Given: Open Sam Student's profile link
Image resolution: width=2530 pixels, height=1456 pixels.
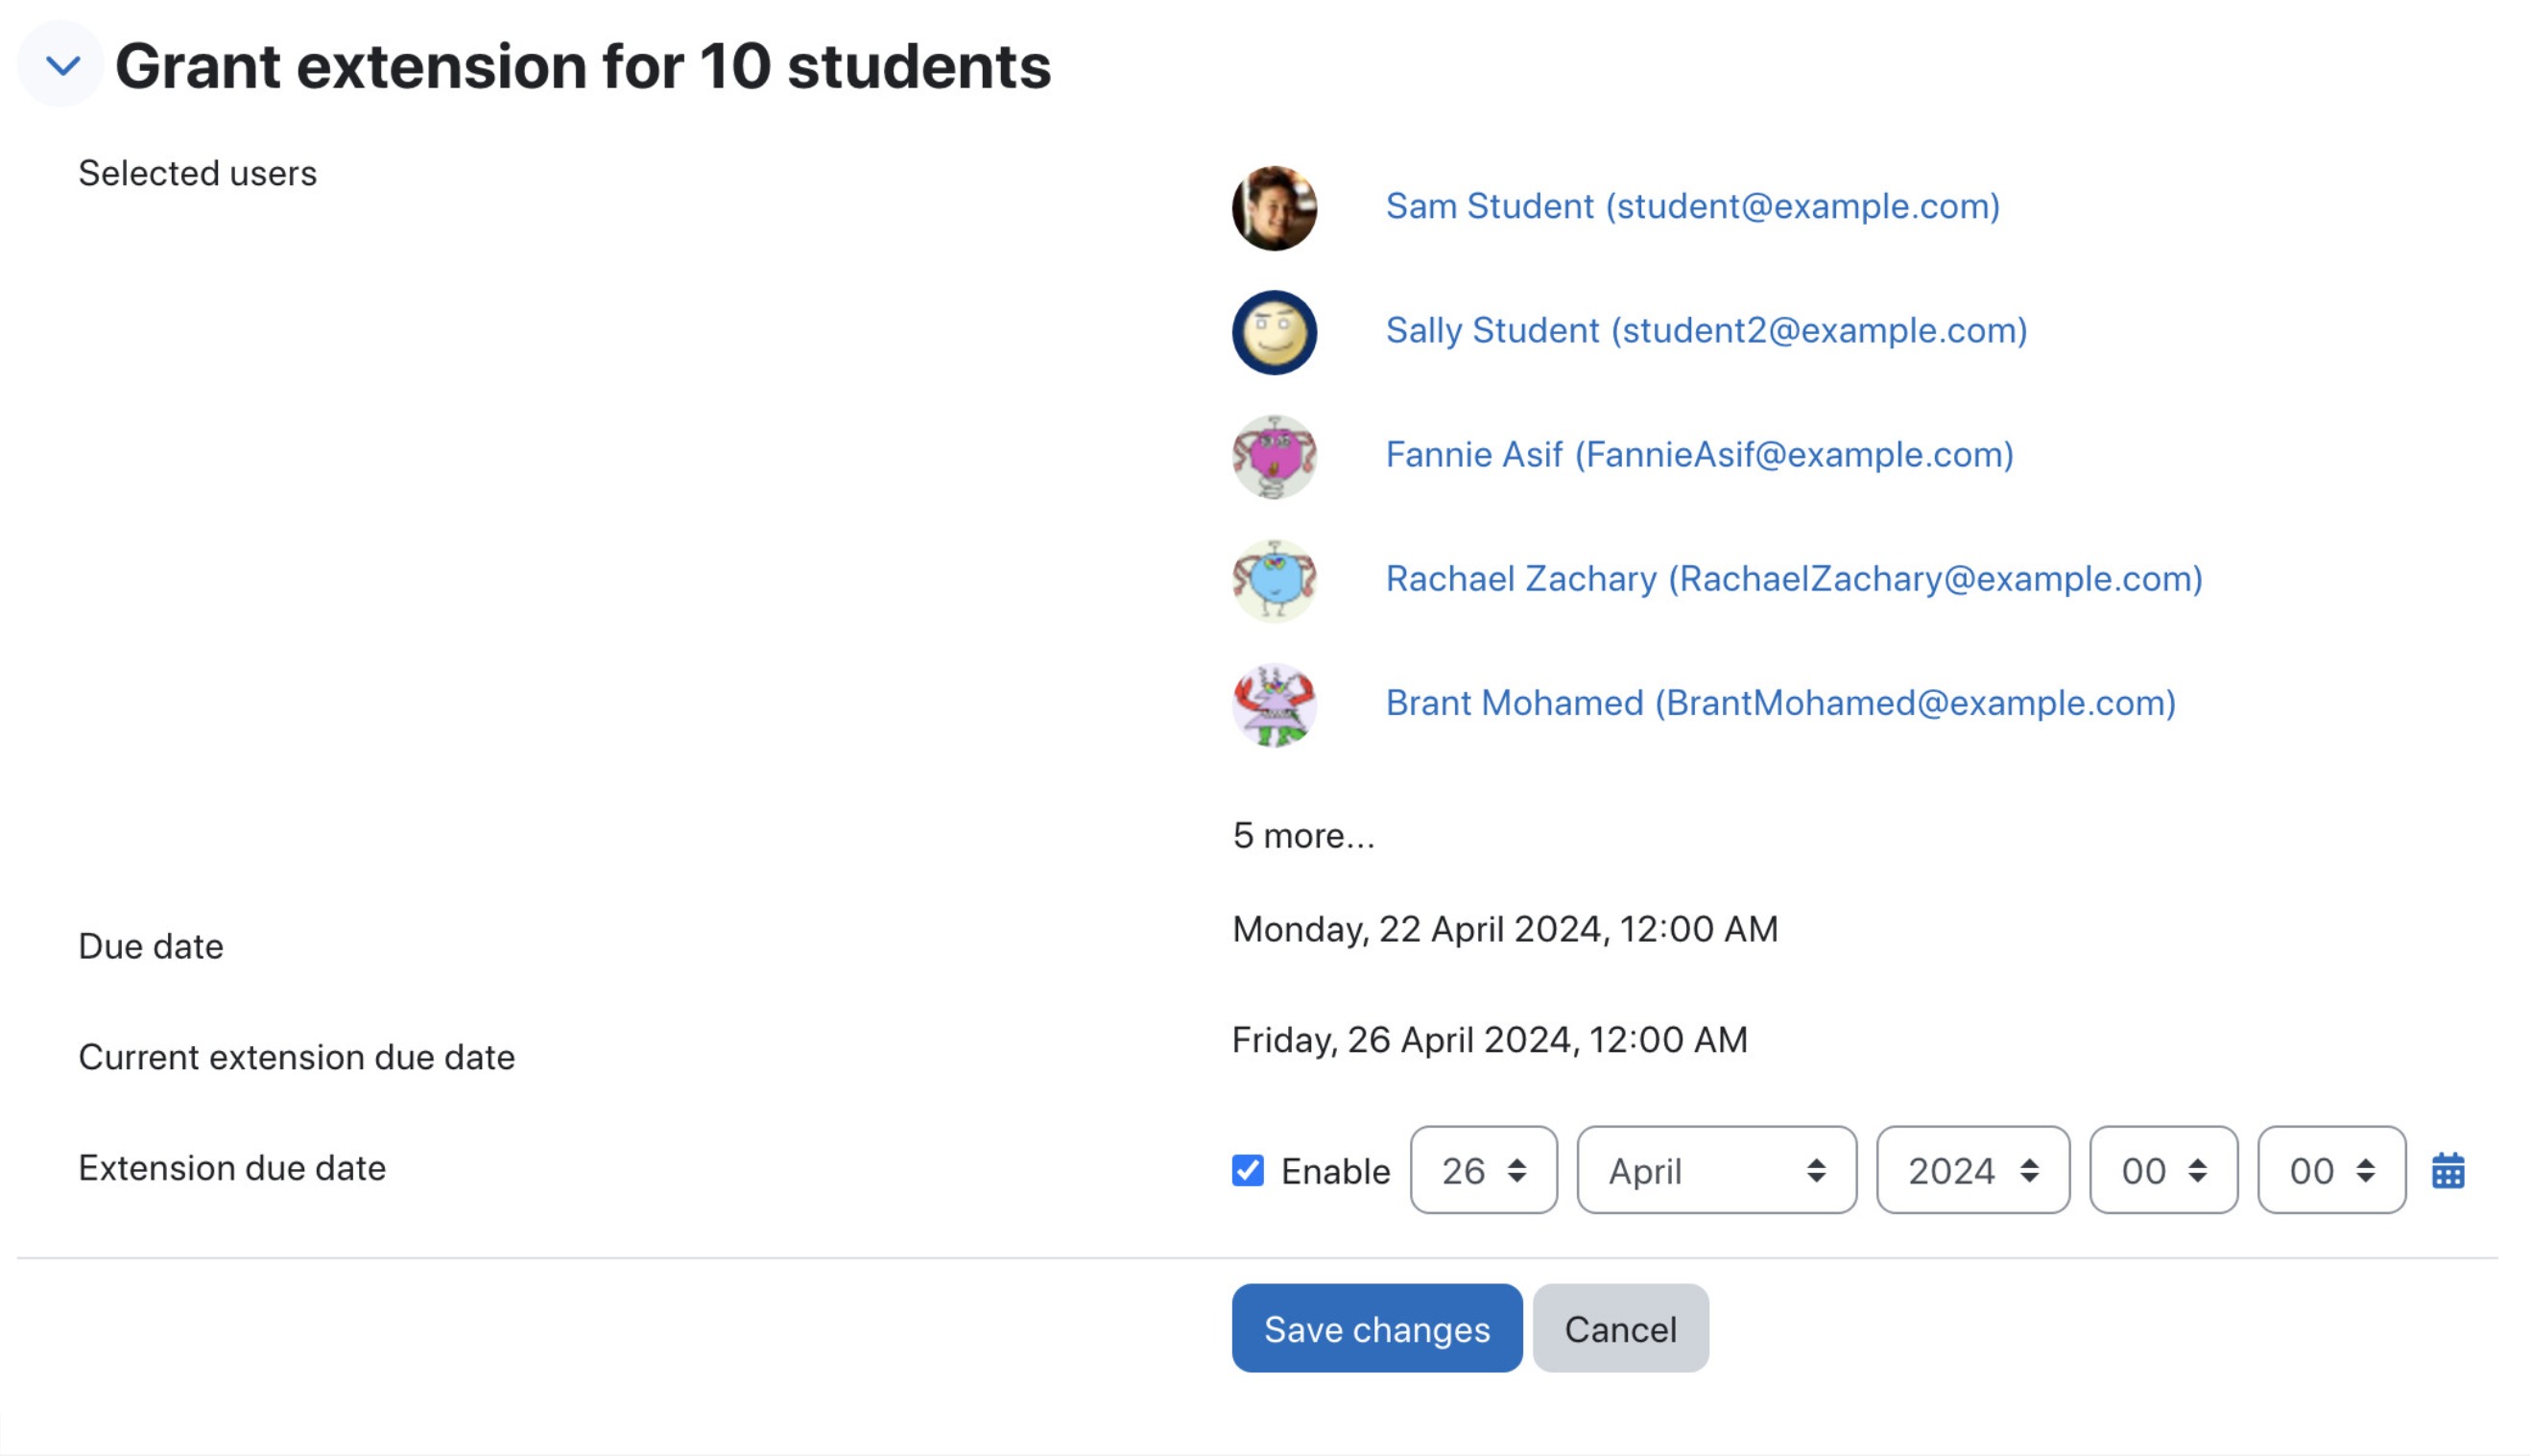Looking at the screenshot, I should coord(1692,206).
